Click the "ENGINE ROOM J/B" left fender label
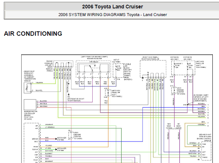219x163 pixels. coord(49,66)
